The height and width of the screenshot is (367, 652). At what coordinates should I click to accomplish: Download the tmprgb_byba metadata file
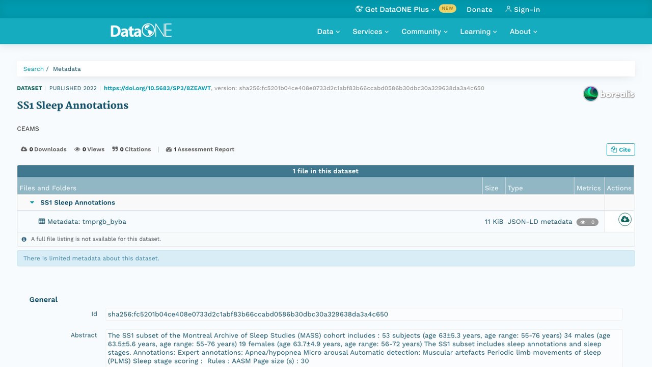coord(625,220)
